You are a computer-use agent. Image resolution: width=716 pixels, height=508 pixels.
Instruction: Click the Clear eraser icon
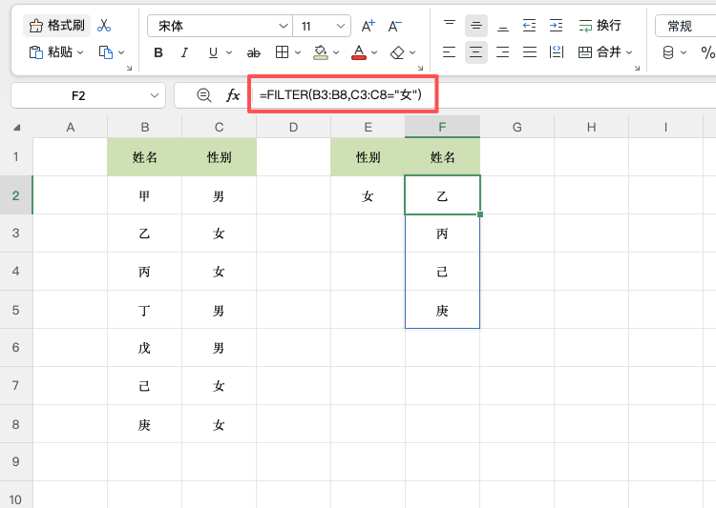[x=397, y=53]
